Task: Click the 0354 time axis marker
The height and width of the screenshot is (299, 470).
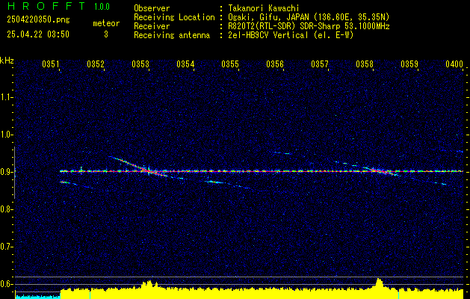Action: pos(185,64)
